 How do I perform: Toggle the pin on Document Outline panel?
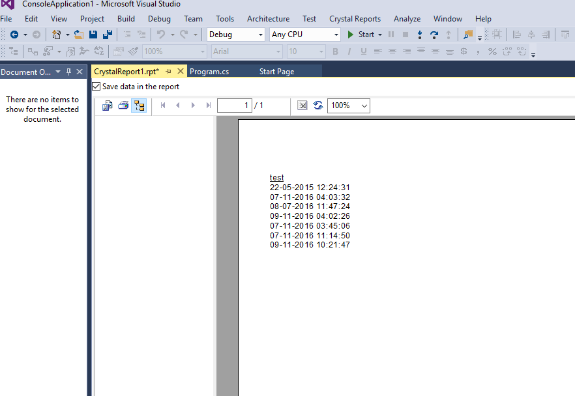pyautogui.click(x=68, y=72)
